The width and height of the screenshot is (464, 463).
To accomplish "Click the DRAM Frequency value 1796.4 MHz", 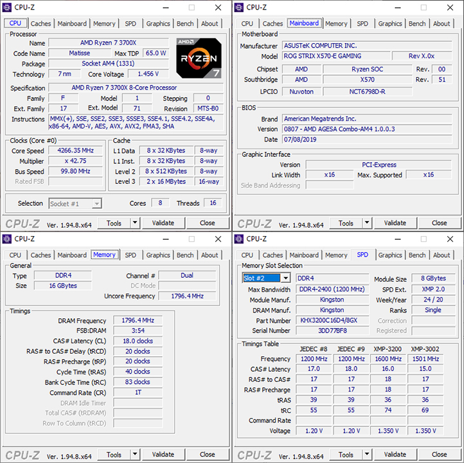I will [138, 320].
